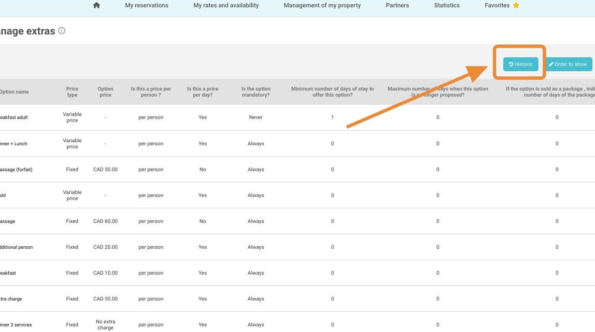Viewport: 595px width, 332px height.
Task: Open Management of my property menu
Action: pyautogui.click(x=322, y=5)
